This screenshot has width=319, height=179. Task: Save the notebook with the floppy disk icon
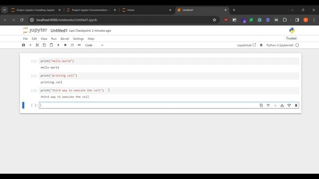(x=23, y=45)
